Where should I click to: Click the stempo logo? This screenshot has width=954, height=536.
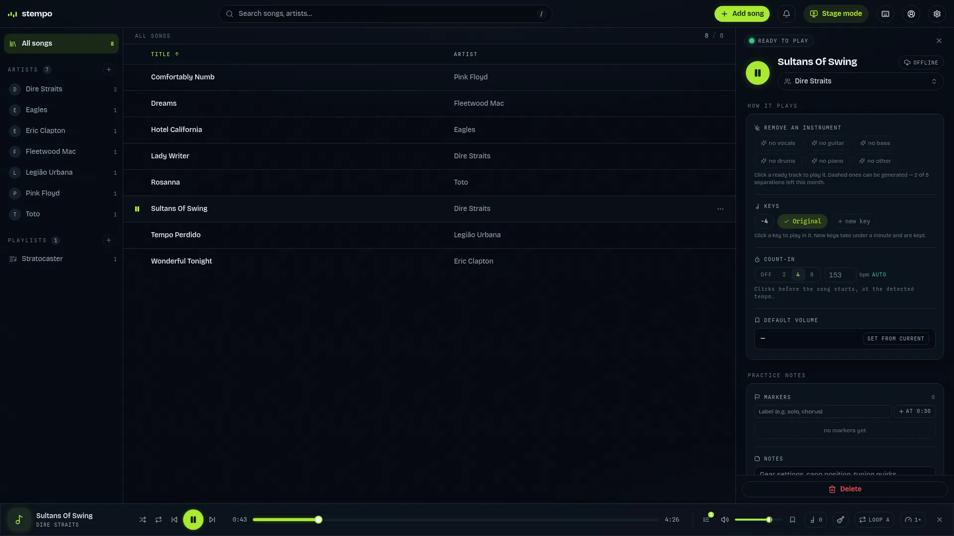pos(30,14)
